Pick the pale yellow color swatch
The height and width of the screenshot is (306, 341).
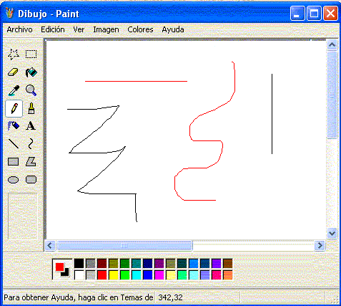coord(171,275)
